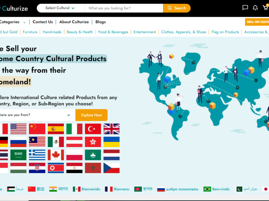The height and width of the screenshot is (201, 269).
Task: Click the Explore Now button
Action: click(91, 115)
